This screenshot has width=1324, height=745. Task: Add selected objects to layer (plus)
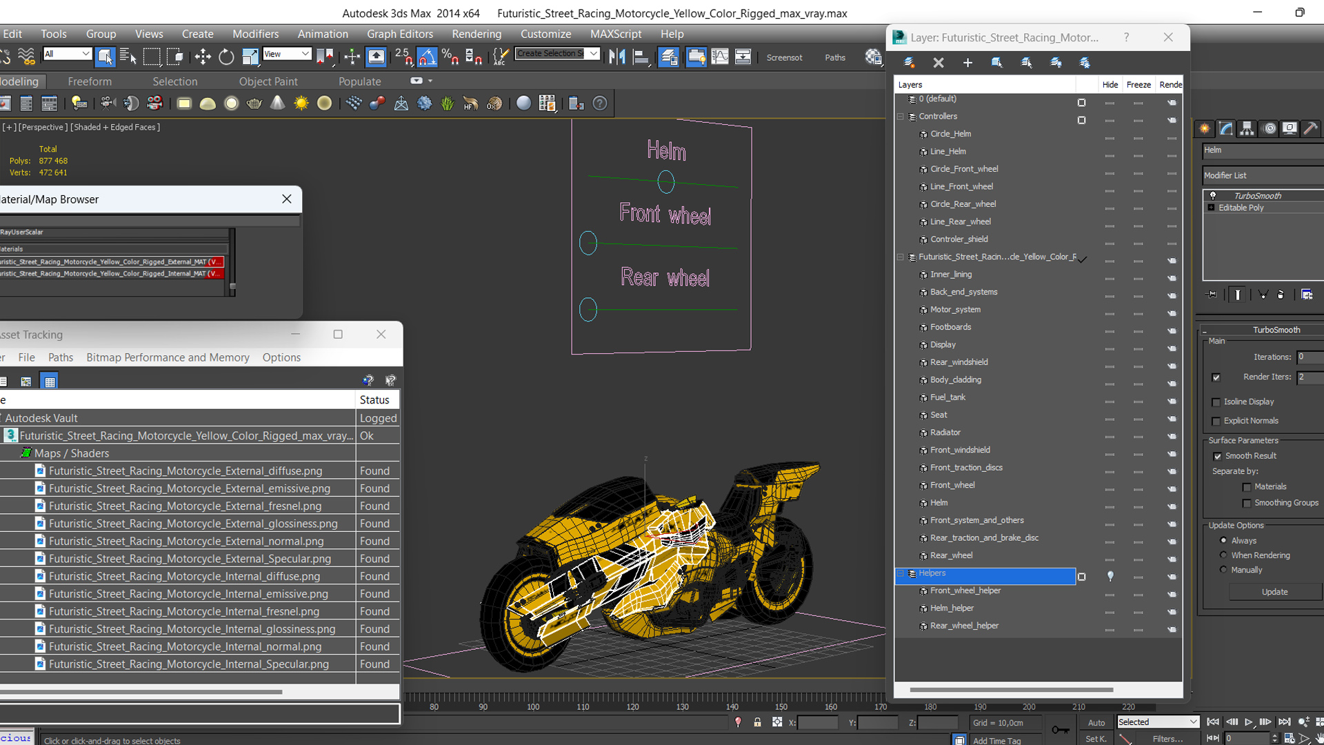point(967,63)
